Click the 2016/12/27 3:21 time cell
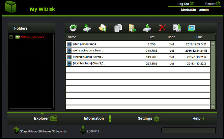 [x=196, y=44]
